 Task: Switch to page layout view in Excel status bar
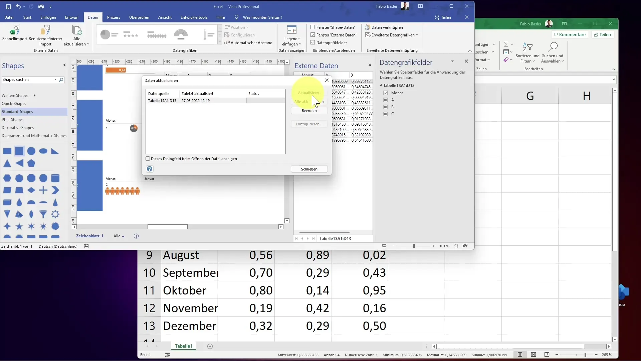pos(533,355)
